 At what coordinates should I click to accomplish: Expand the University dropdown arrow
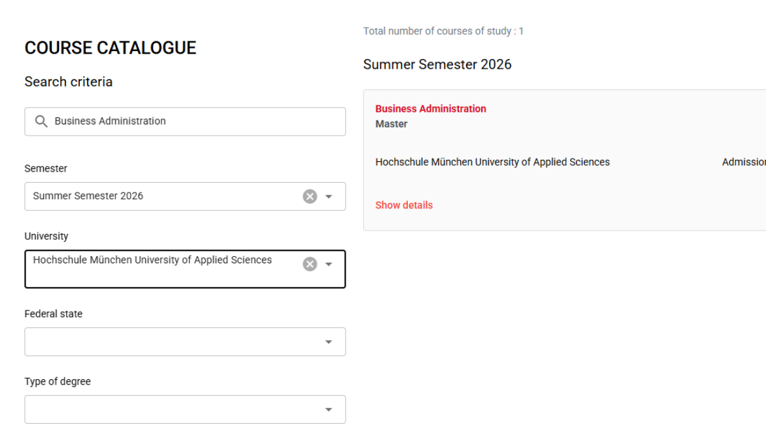(x=329, y=264)
